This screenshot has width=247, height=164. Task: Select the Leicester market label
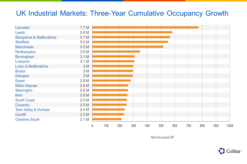[22, 28]
